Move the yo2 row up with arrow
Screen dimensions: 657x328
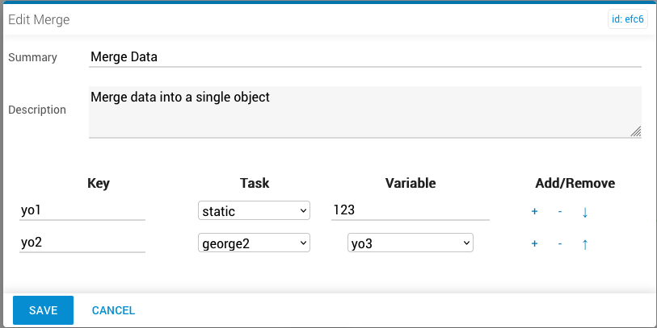click(x=585, y=243)
